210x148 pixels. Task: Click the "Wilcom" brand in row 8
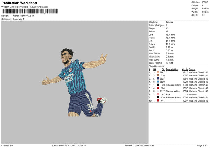click(192, 94)
